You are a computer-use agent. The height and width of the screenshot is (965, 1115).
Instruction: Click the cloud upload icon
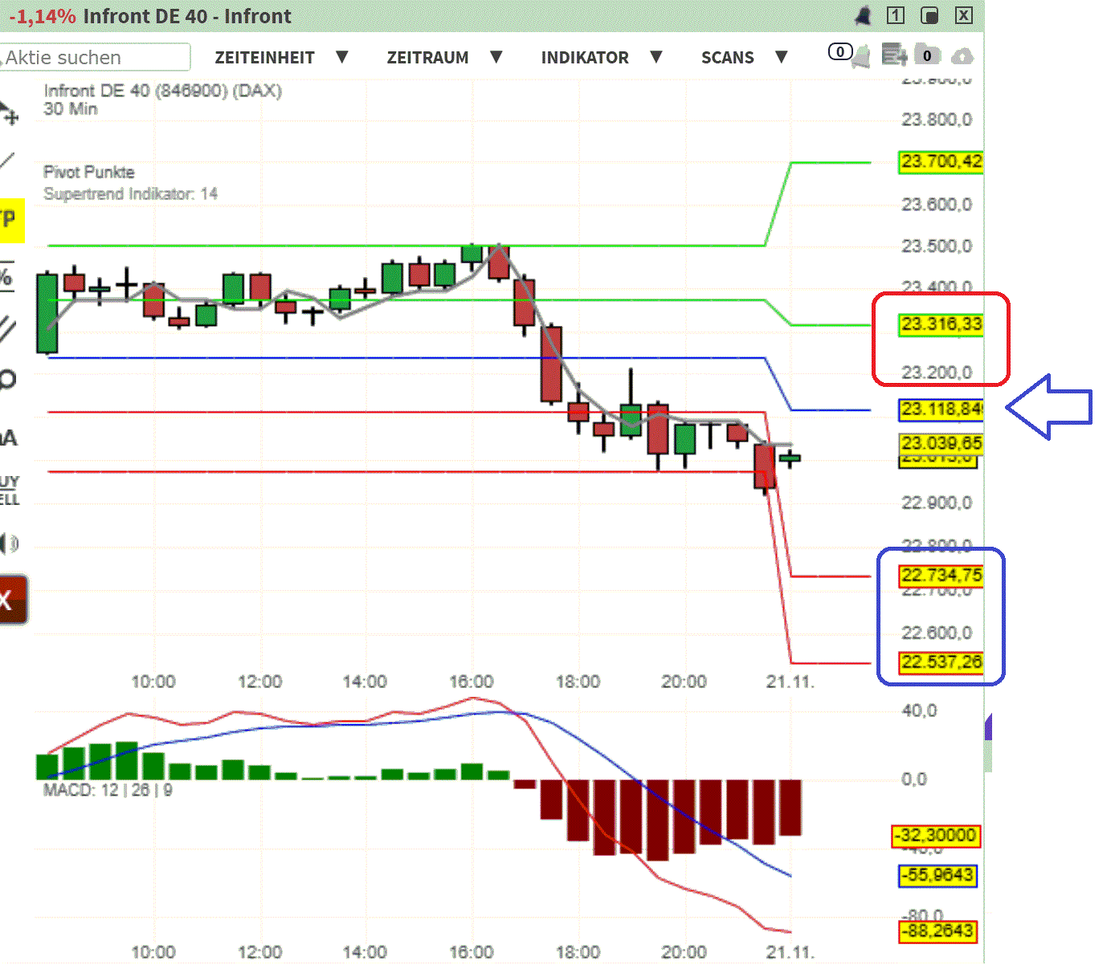(962, 56)
